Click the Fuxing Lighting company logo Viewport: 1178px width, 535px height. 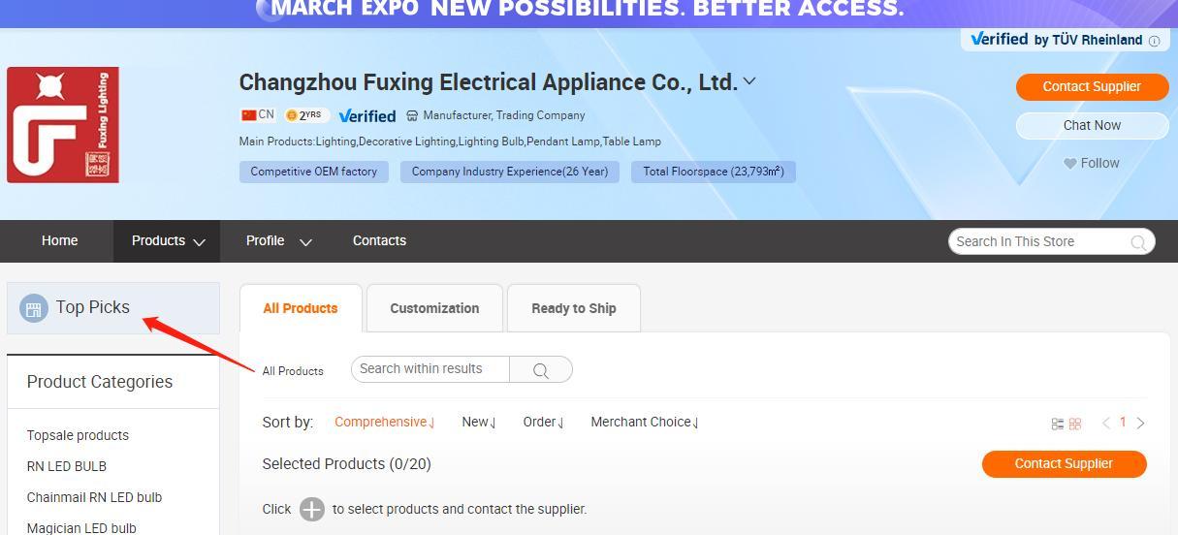pyautogui.click(x=63, y=125)
